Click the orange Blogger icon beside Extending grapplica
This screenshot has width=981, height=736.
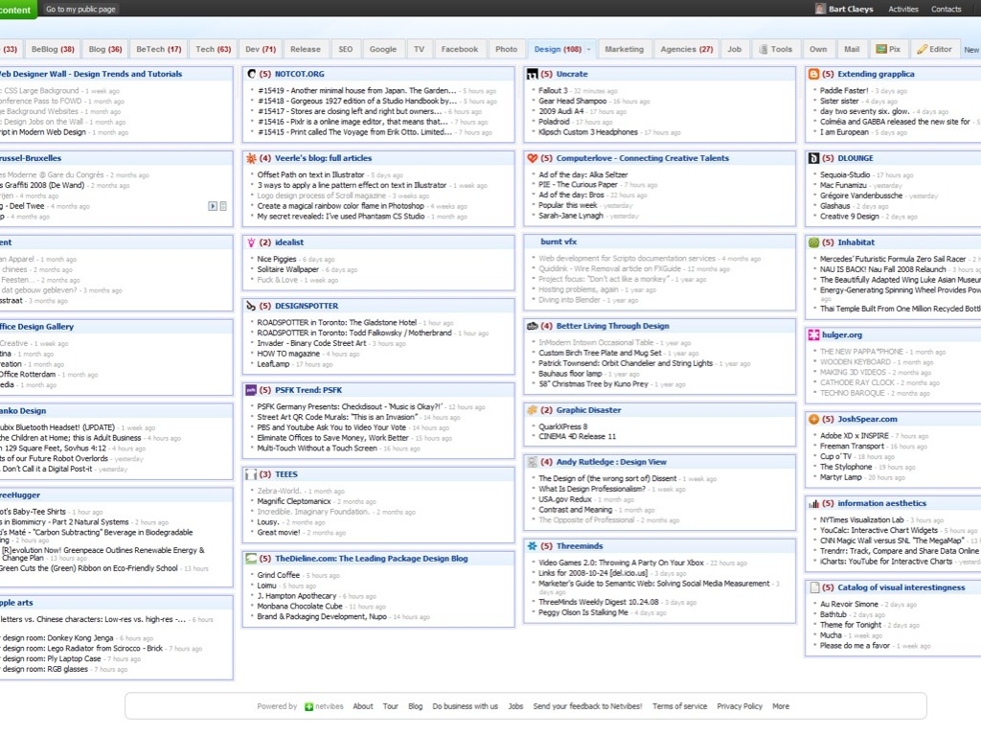pyautogui.click(x=814, y=74)
